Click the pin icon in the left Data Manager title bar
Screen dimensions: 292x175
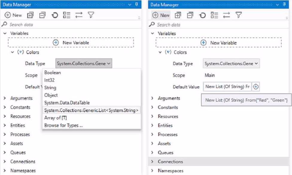tap(136, 4)
